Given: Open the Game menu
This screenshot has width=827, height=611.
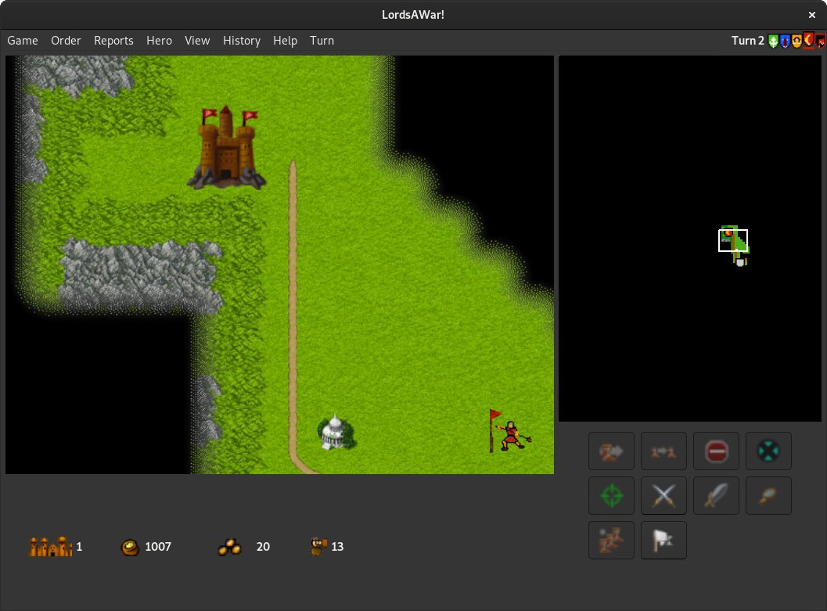Looking at the screenshot, I should [23, 41].
